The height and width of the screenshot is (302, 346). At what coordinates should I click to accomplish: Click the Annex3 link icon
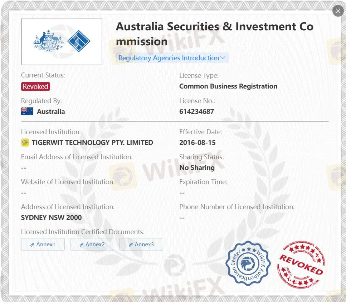[x=131, y=245]
